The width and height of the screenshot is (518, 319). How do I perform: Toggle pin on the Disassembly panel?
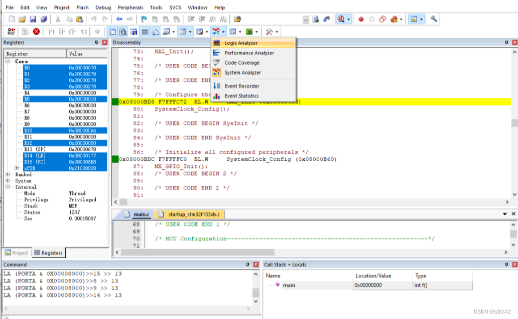point(506,42)
